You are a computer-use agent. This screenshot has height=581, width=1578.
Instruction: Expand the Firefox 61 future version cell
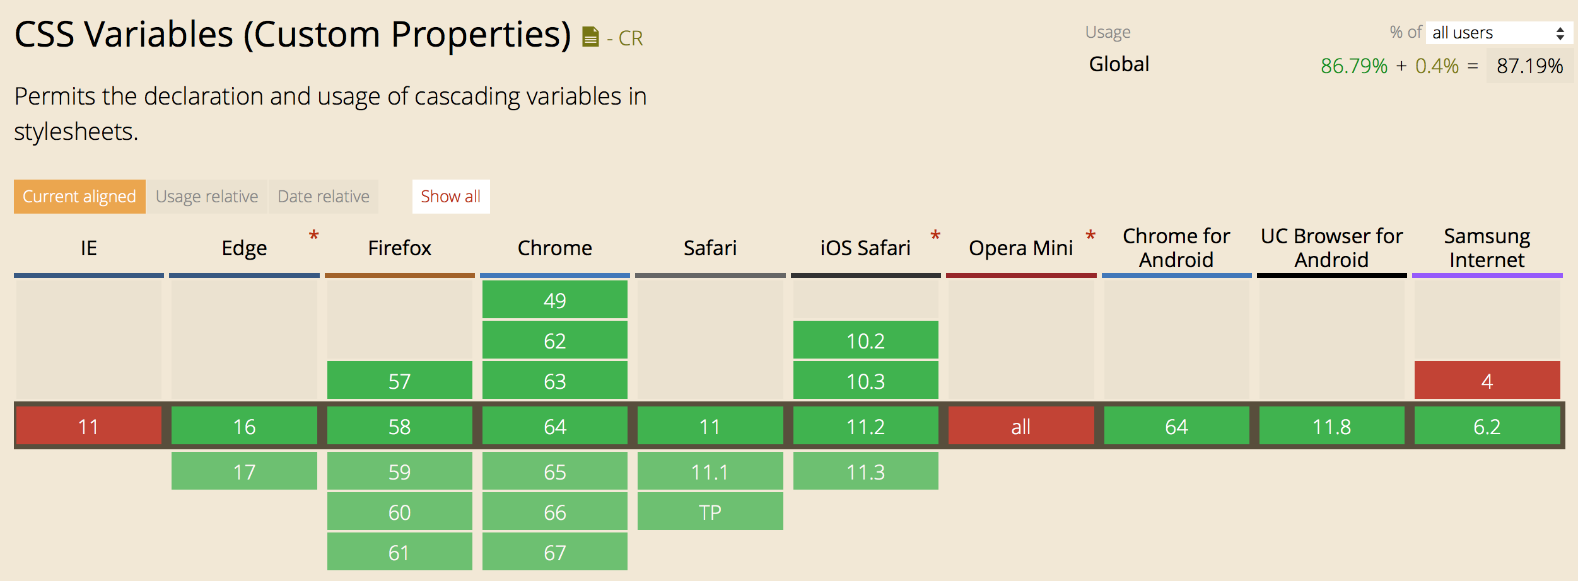[x=399, y=552]
